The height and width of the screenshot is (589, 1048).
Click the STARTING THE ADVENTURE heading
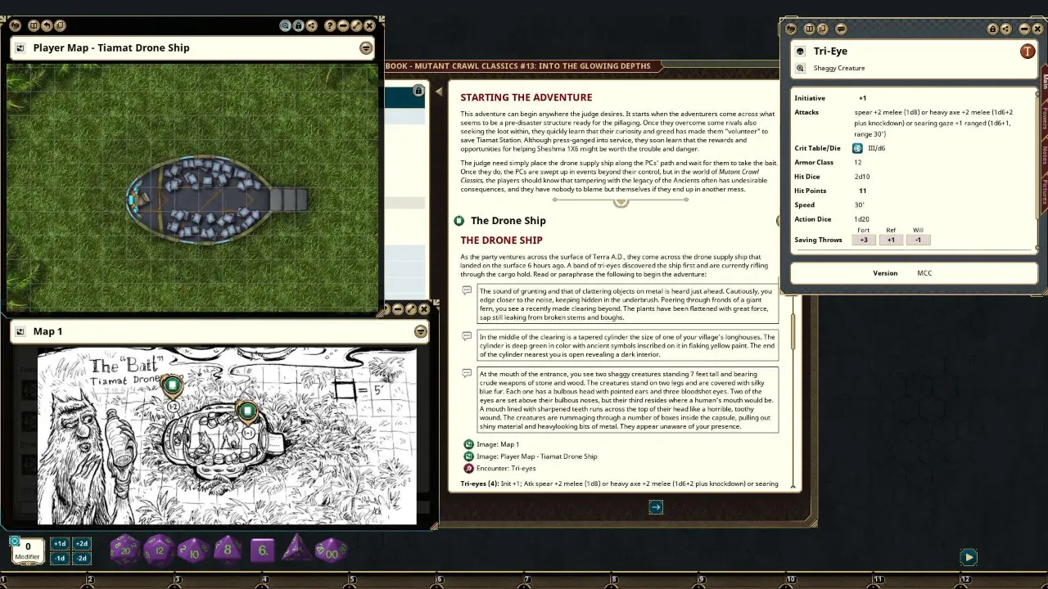pos(526,97)
